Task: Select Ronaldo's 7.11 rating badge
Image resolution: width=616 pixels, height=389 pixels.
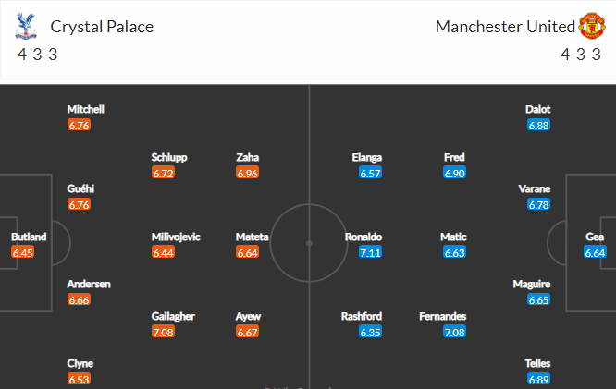Action: point(371,252)
